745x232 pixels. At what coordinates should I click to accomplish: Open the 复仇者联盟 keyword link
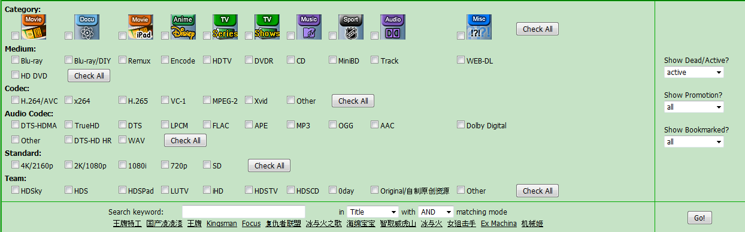click(x=283, y=224)
